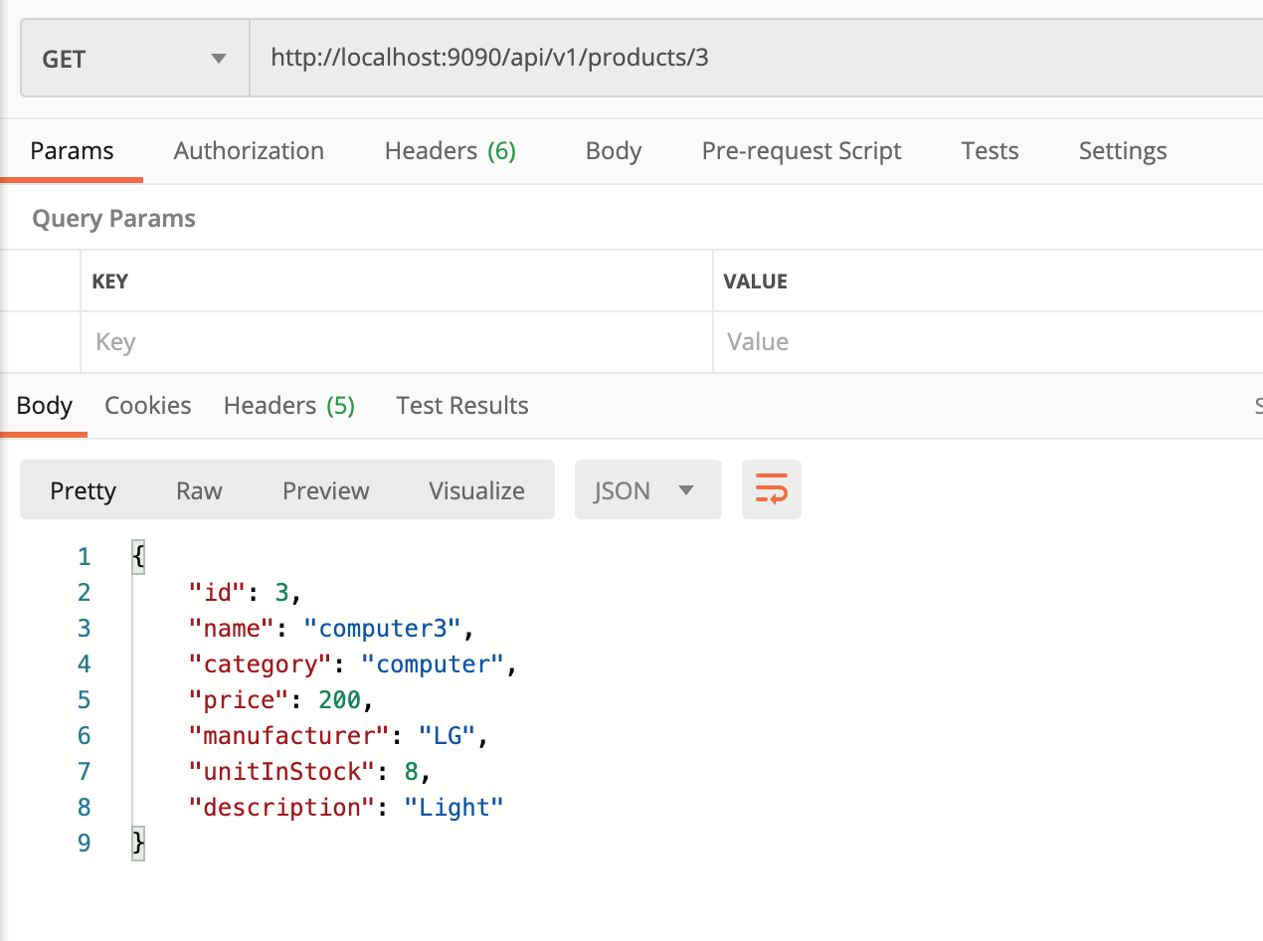Click the "Light" description value
The width and height of the screenshot is (1263, 941).
(454, 808)
